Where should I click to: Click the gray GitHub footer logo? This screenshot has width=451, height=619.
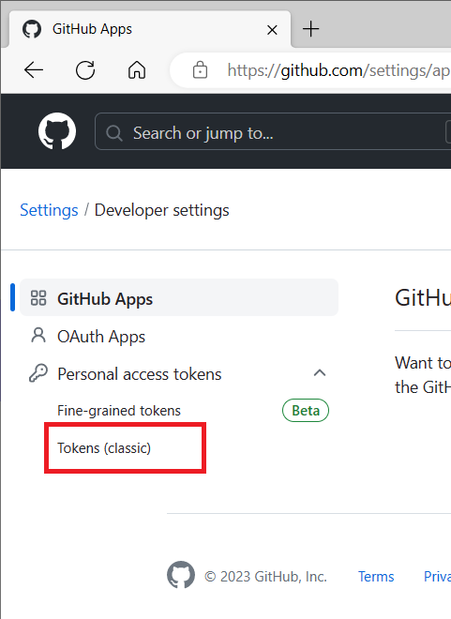(x=181, y=575)
